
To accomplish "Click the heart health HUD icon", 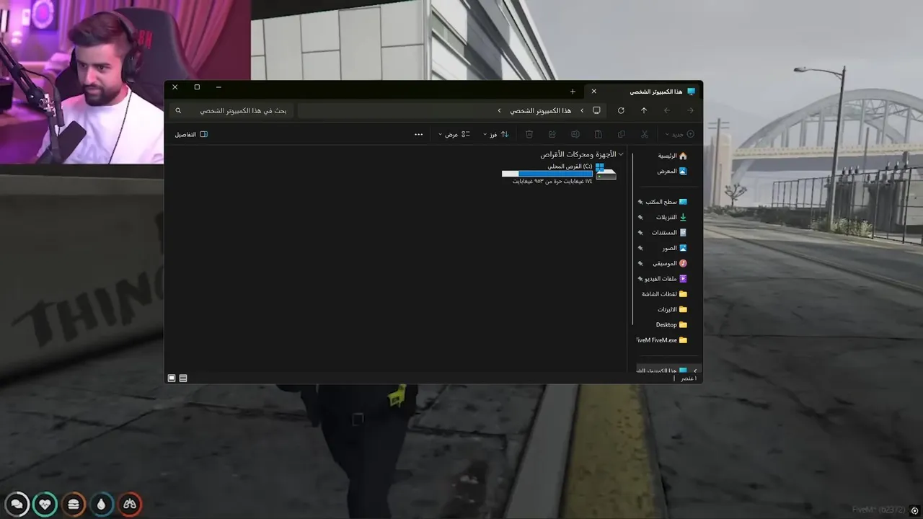I will click(45, 505).
